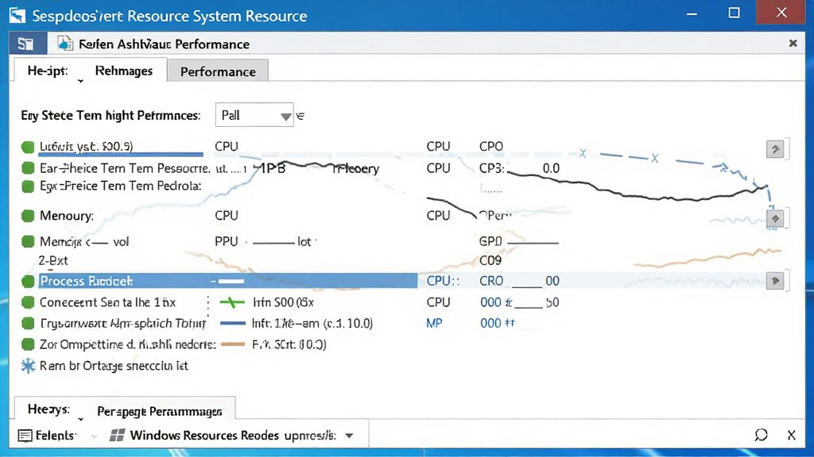Click the Menoury row label
The width and height of the screenshot is (814, 457).
click(x=67, y=216)
